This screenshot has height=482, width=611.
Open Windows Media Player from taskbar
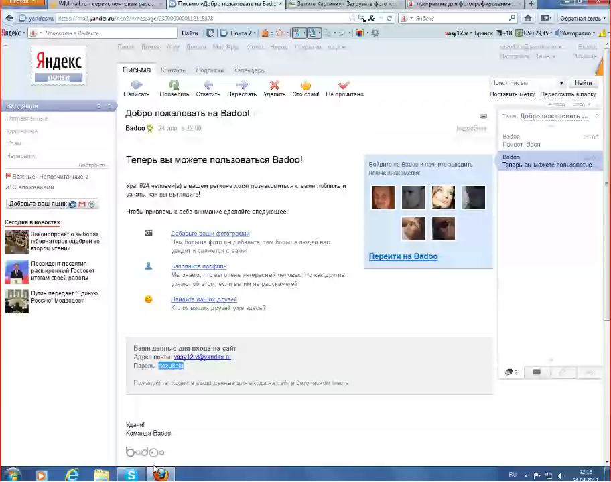click(x=42, y=475)
